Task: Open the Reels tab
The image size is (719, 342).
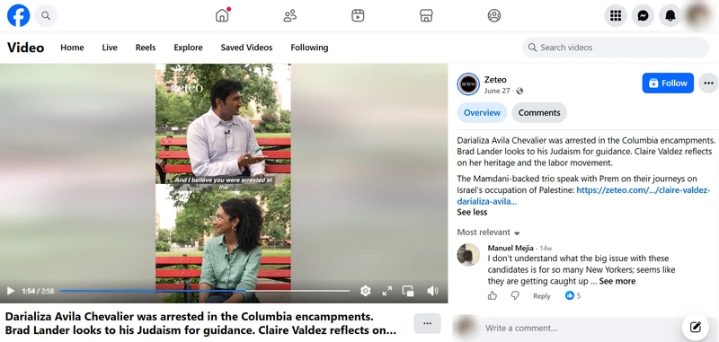Action: (x=146, y=48)
